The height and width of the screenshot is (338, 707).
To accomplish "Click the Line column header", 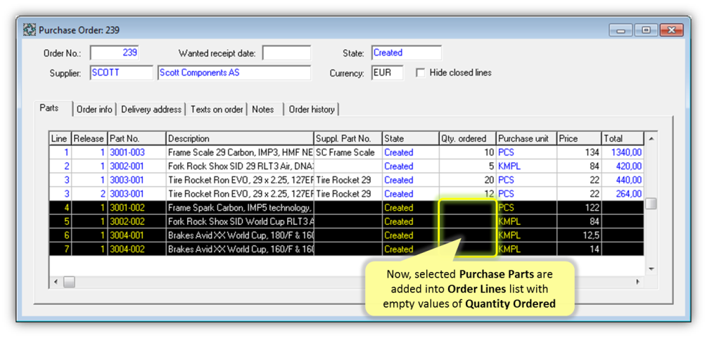I will 60,138.
